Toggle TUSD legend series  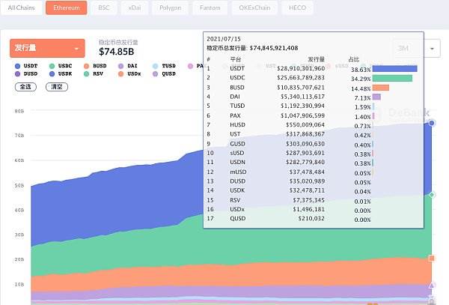(x=164, y=66)
